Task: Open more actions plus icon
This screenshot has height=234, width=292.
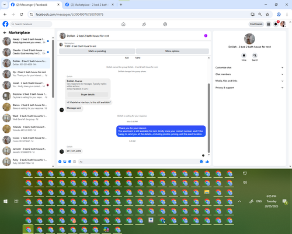Action: 60,161
